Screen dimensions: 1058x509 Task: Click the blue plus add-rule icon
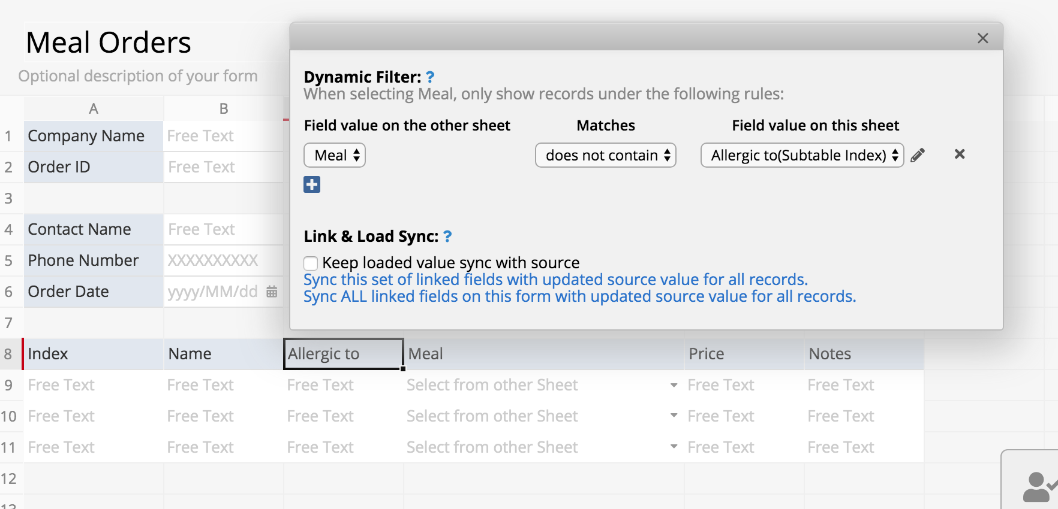[x=312, y=184]
